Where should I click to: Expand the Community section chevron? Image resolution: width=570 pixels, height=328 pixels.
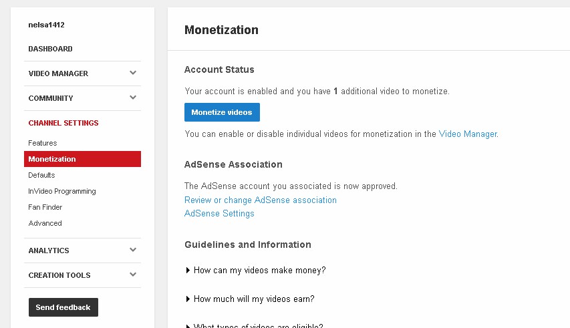coord(133,98)
